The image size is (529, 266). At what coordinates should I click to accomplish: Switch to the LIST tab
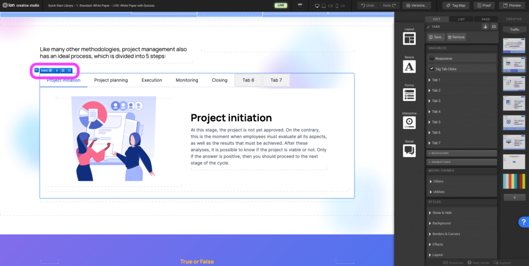pyautogui.click(x=461, y=19)
